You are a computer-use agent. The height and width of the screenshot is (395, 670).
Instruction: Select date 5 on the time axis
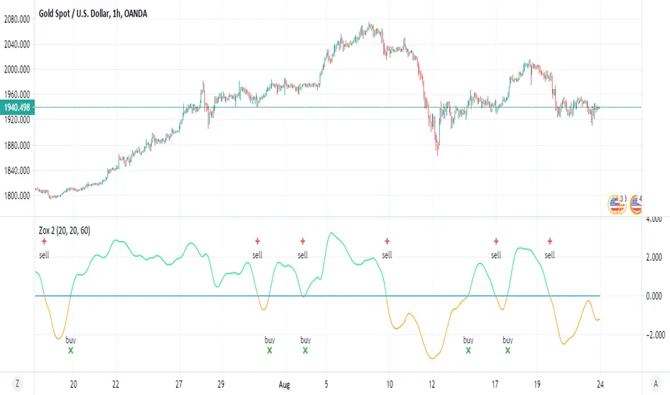(x=326, y=384)
